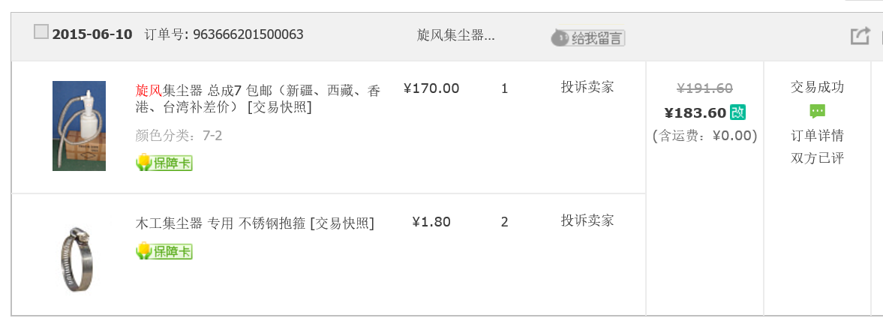Click 投诉卖家 for the ¥170.00 item
This screenshot has height=327, width=883.
tap(587, 87)
